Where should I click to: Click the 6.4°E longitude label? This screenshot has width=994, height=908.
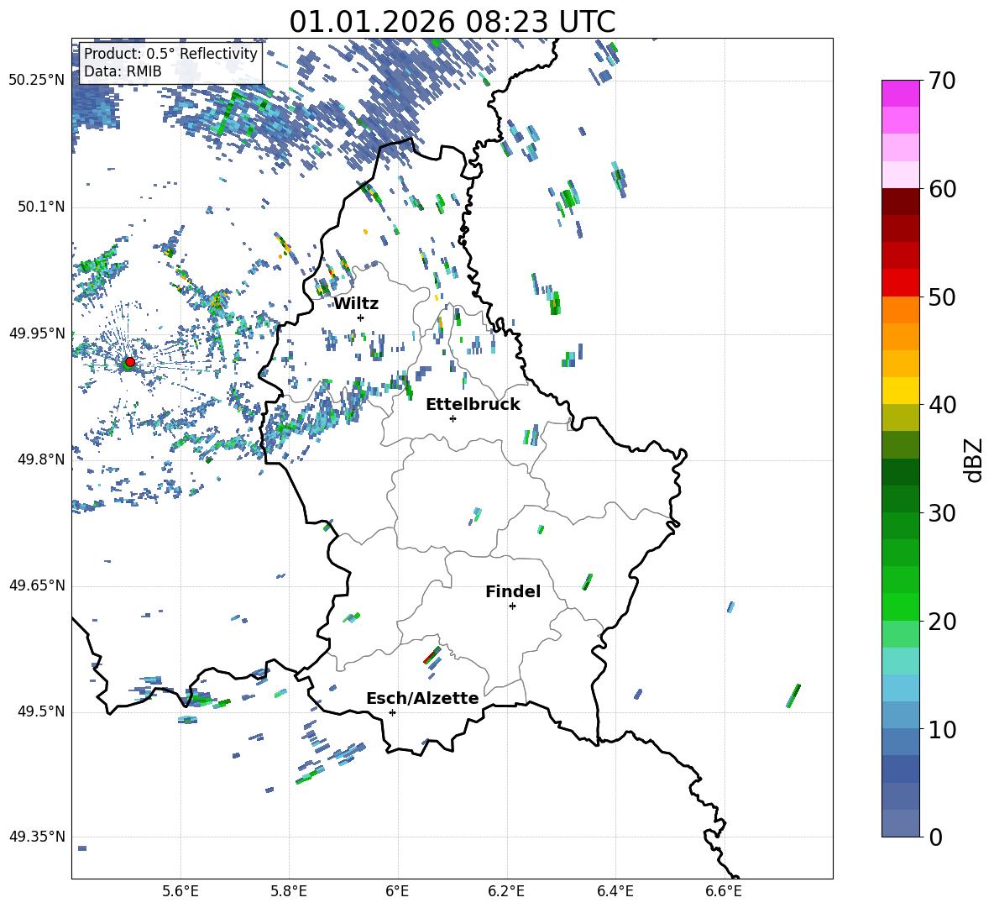[615, 891]
